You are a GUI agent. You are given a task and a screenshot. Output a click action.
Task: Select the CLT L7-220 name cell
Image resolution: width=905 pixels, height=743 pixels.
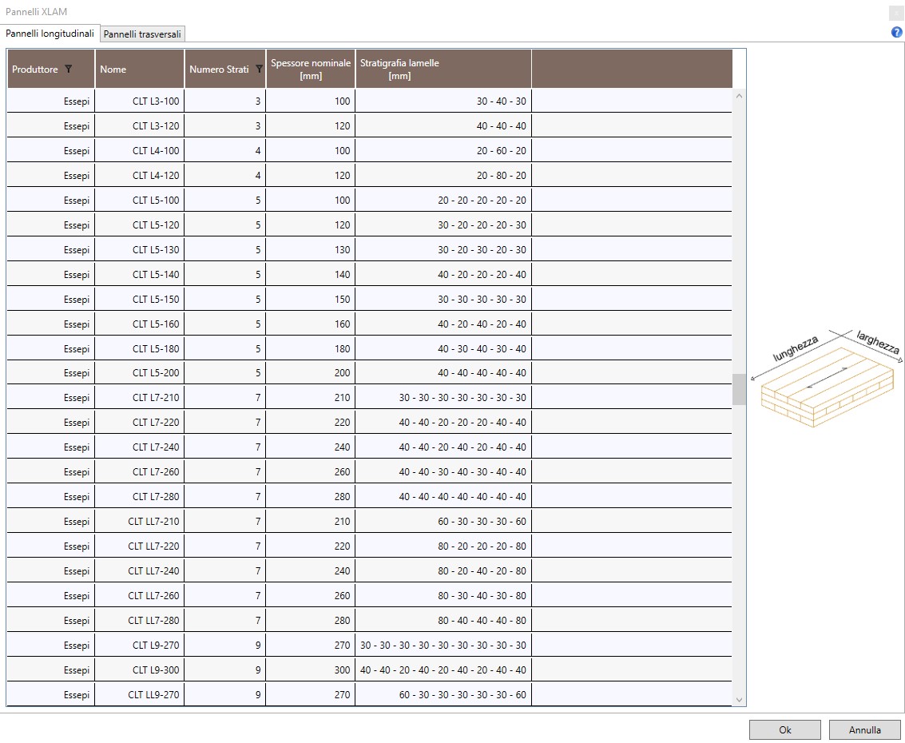[x=140, y=423]
